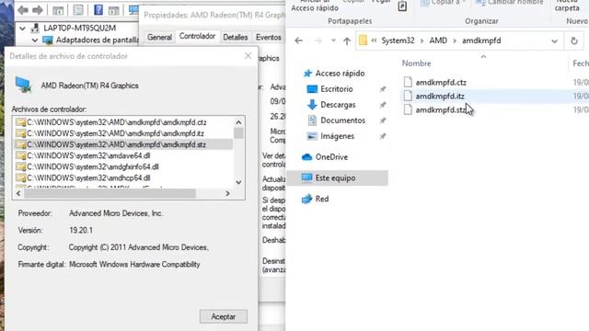Image resolution: width=589 pixels, height=331 pixels.
Task: Open Escritorio in navigation pane
Action: [337, 89]
